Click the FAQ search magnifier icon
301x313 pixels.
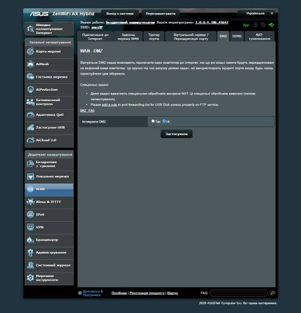click(x=272, y=293)
